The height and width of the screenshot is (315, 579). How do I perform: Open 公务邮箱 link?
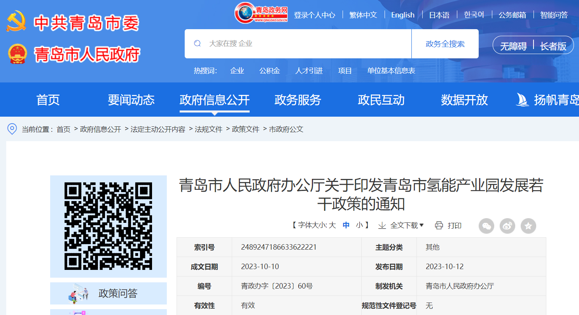pyautogui.click(x=513, y=15)
